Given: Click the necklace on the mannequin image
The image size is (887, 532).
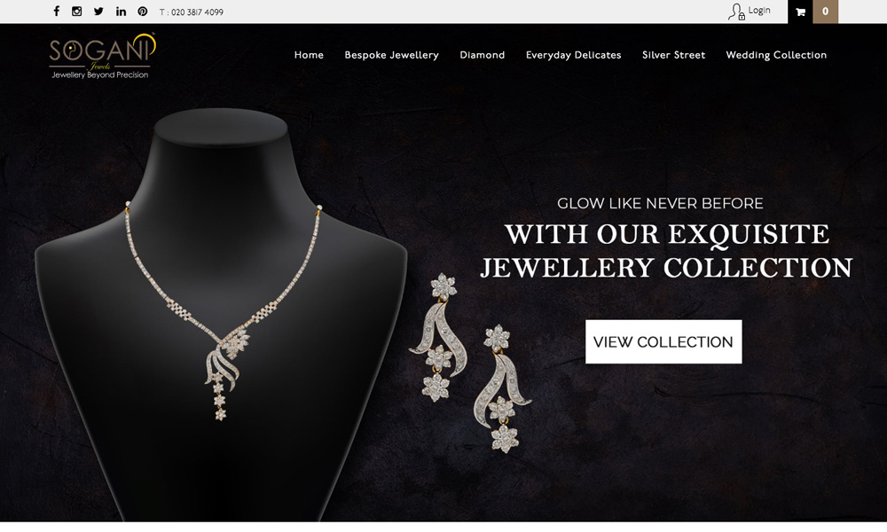Looking at the screenshot, I should click(x=223, y=311).
